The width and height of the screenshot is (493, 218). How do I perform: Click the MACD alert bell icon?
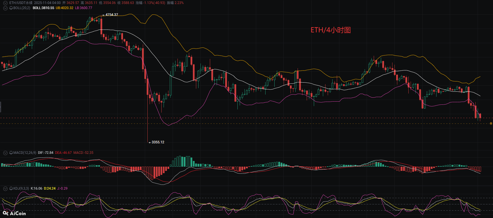pos(11,153)
